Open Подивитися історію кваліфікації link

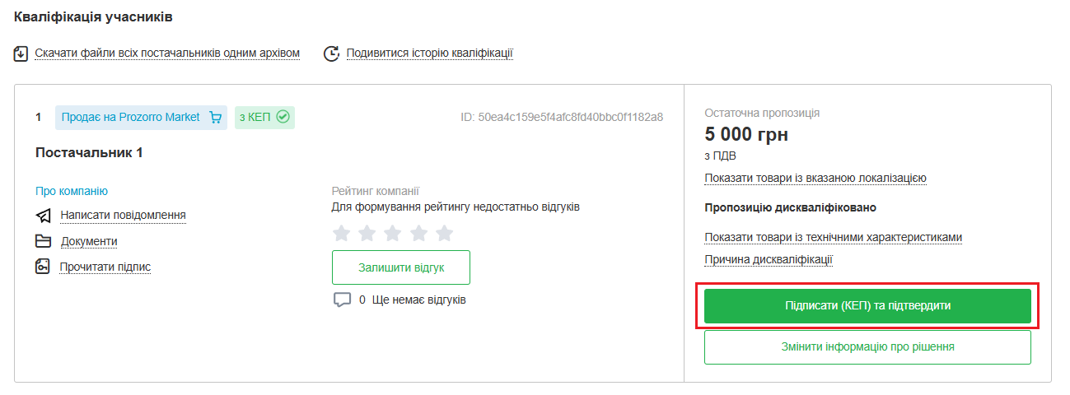pyautogui.click(x=429, y=53)
